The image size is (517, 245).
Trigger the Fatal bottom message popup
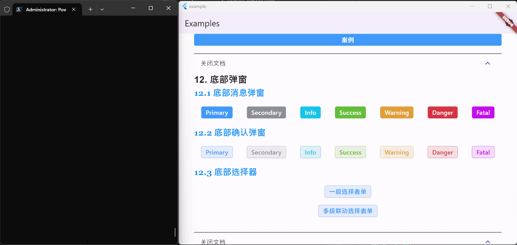[x=483, y=112]
